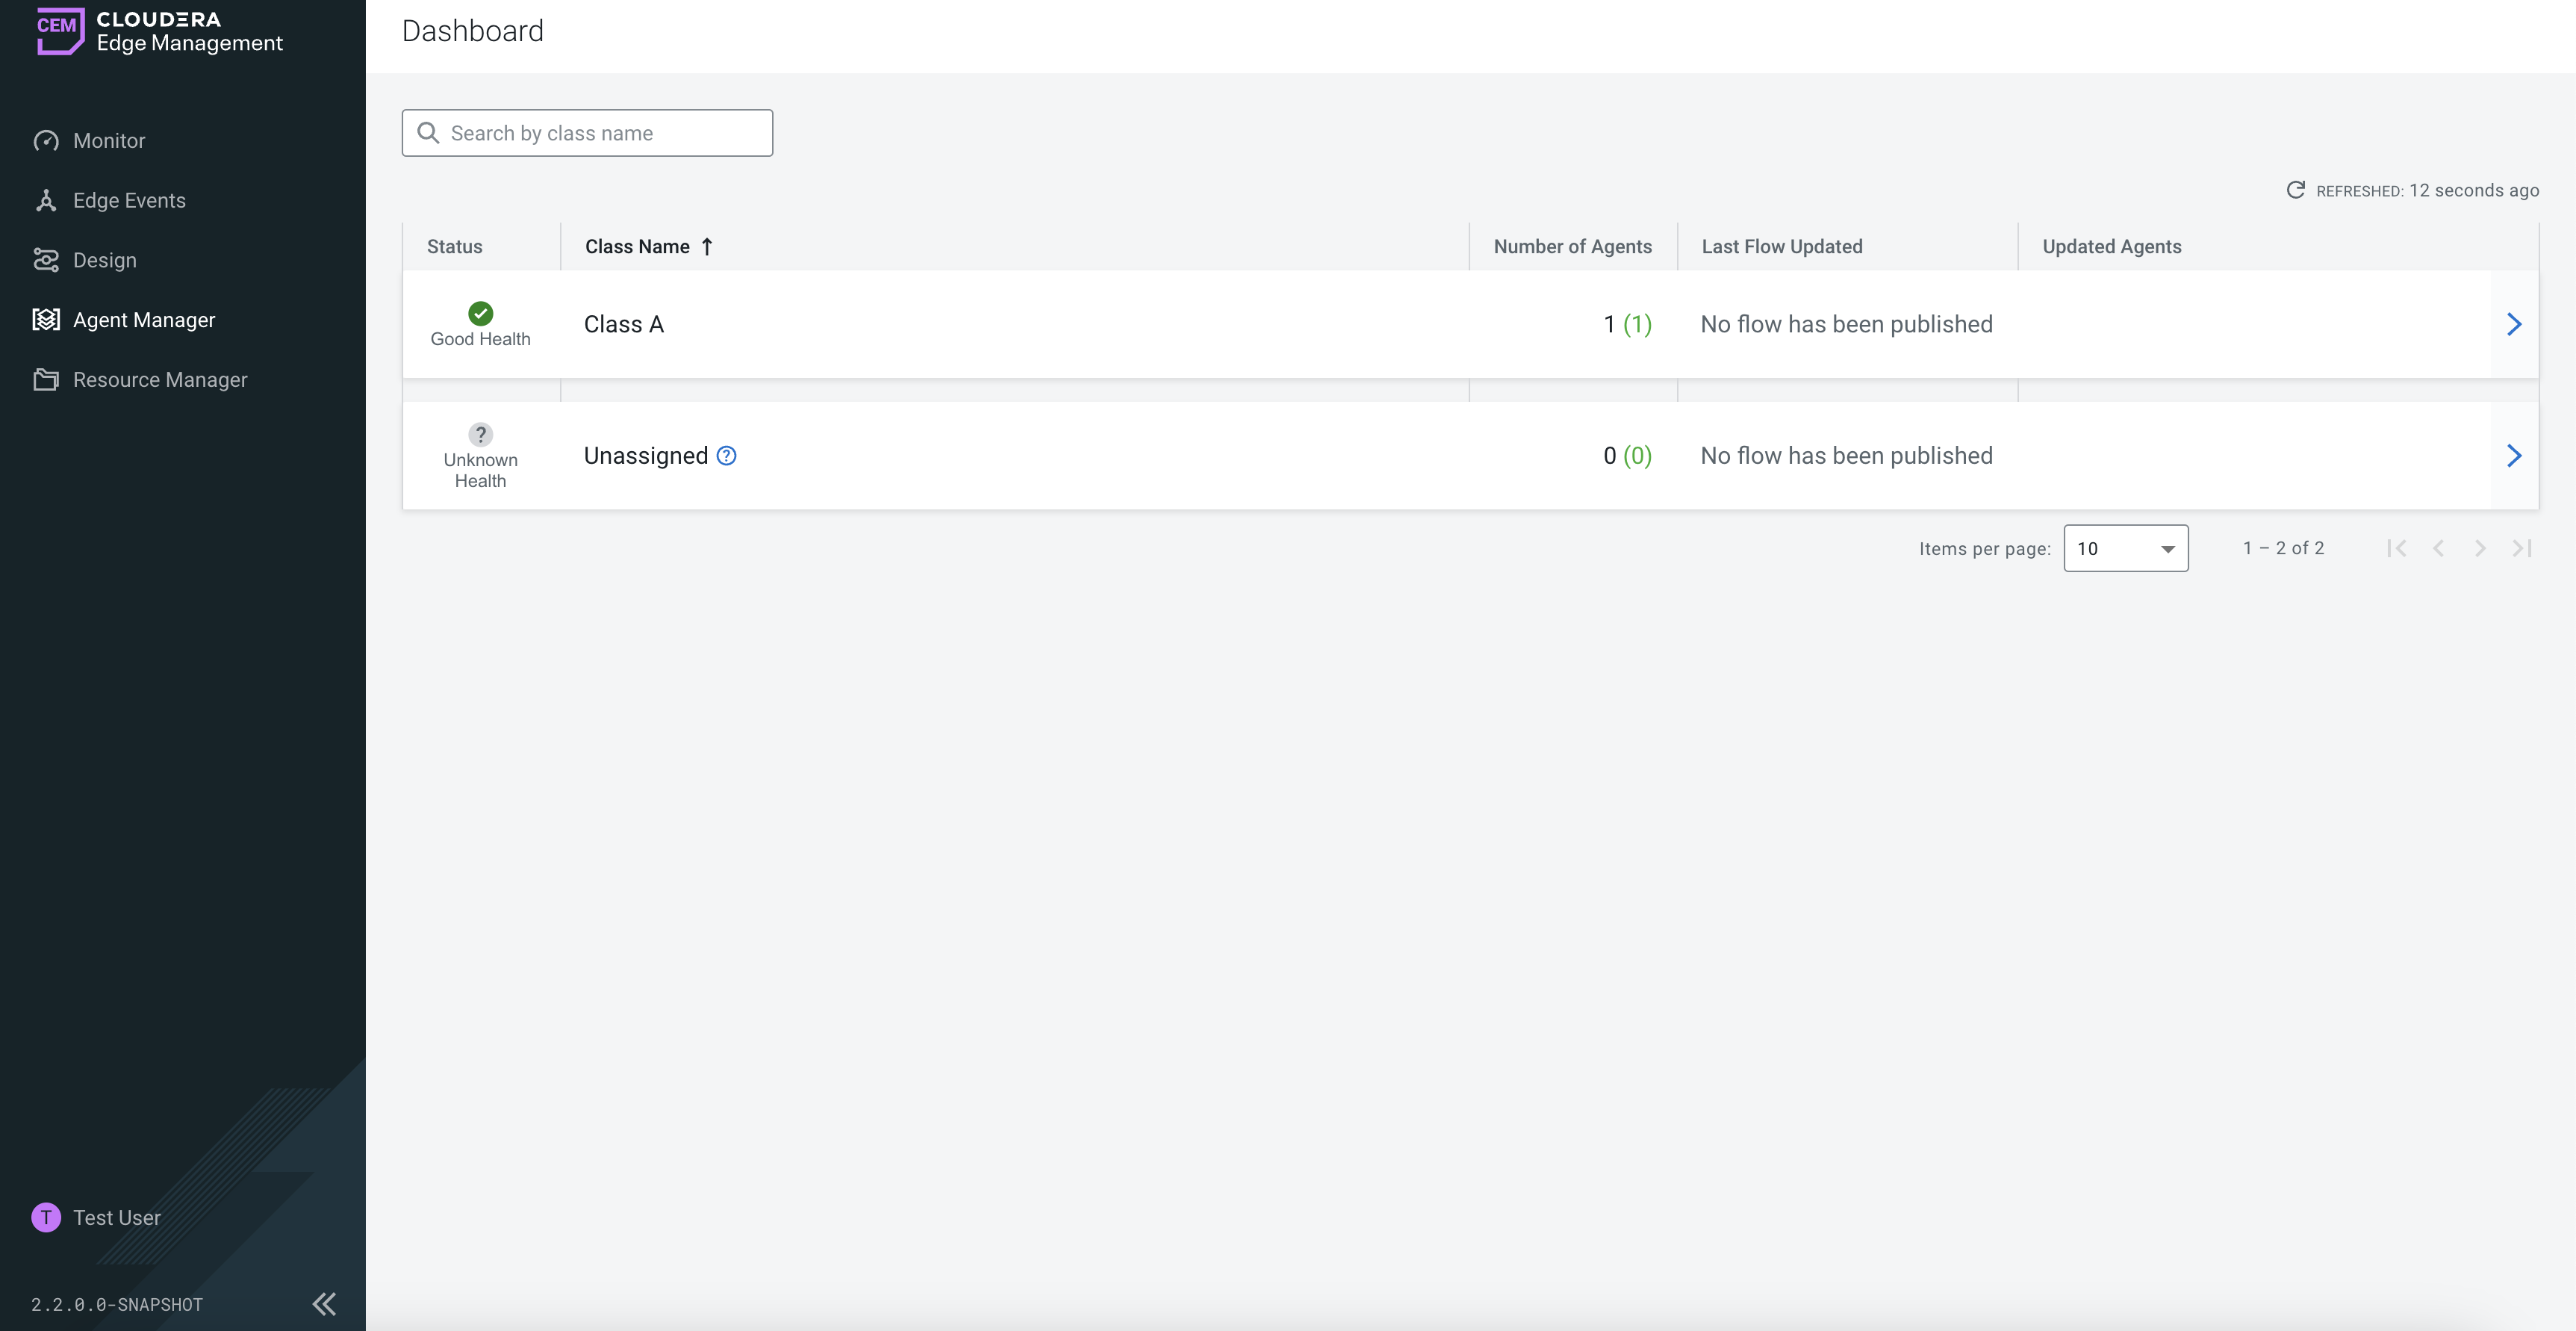Click the Number of Agents column header
Screen dimensions: 2576x1331
point(1572,247)
